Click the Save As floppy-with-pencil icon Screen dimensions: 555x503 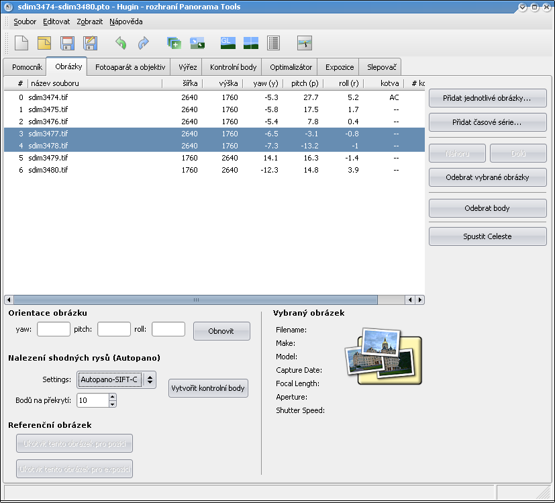click(90, 44)
